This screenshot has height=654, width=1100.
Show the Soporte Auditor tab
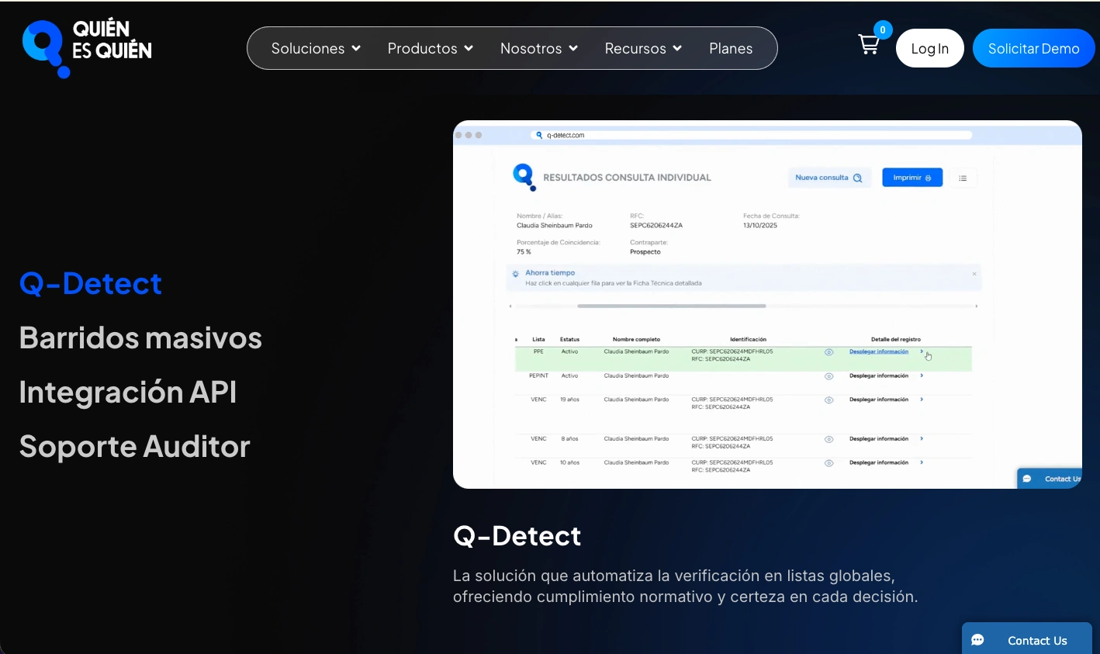(x=135, y=446)
